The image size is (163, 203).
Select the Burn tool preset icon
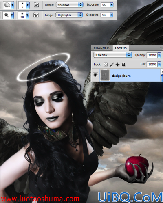point(7,5)
